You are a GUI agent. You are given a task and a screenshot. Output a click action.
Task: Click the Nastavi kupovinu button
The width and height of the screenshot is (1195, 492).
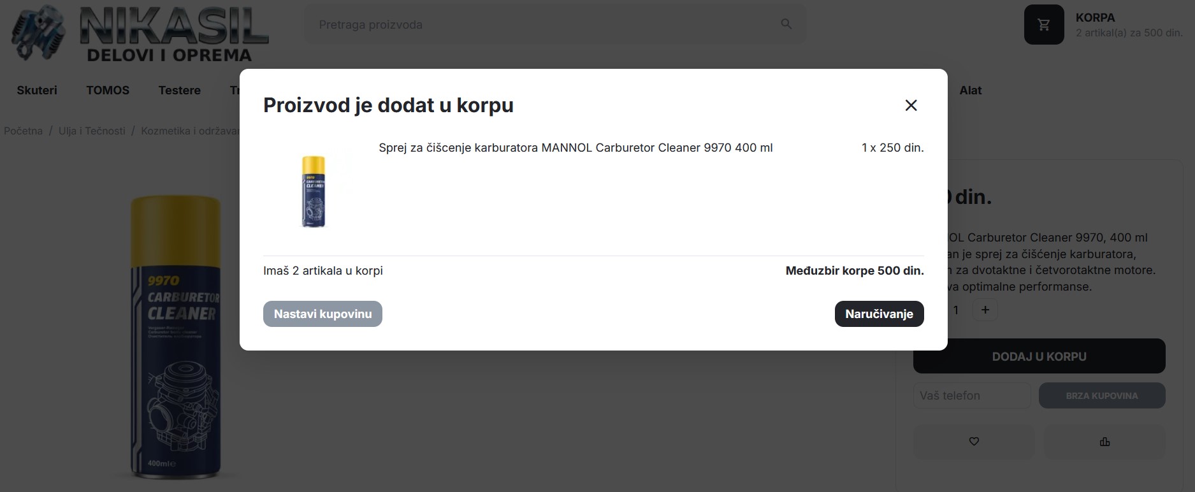[322, 314]
